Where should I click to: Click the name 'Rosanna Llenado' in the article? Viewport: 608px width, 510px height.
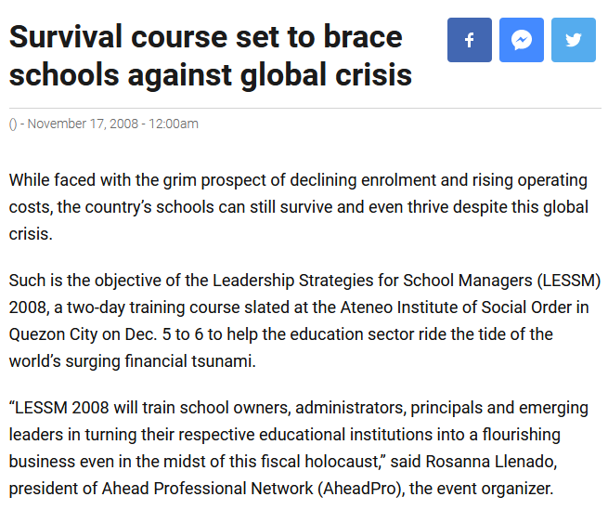(491, 462)
